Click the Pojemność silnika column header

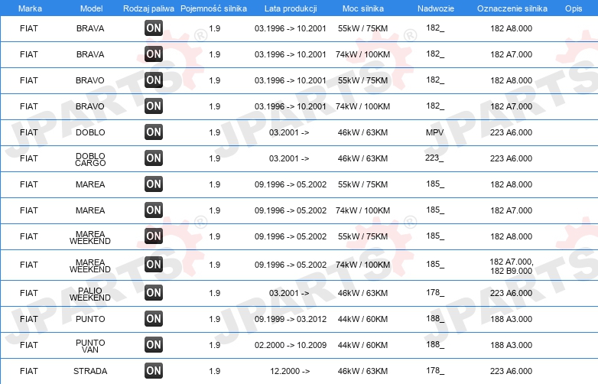click(x=213, y=8)
